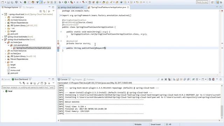This screenshot has width=224, height=126.
Task: Click the Debug bug icon in the toolbar
Action: 60,2
